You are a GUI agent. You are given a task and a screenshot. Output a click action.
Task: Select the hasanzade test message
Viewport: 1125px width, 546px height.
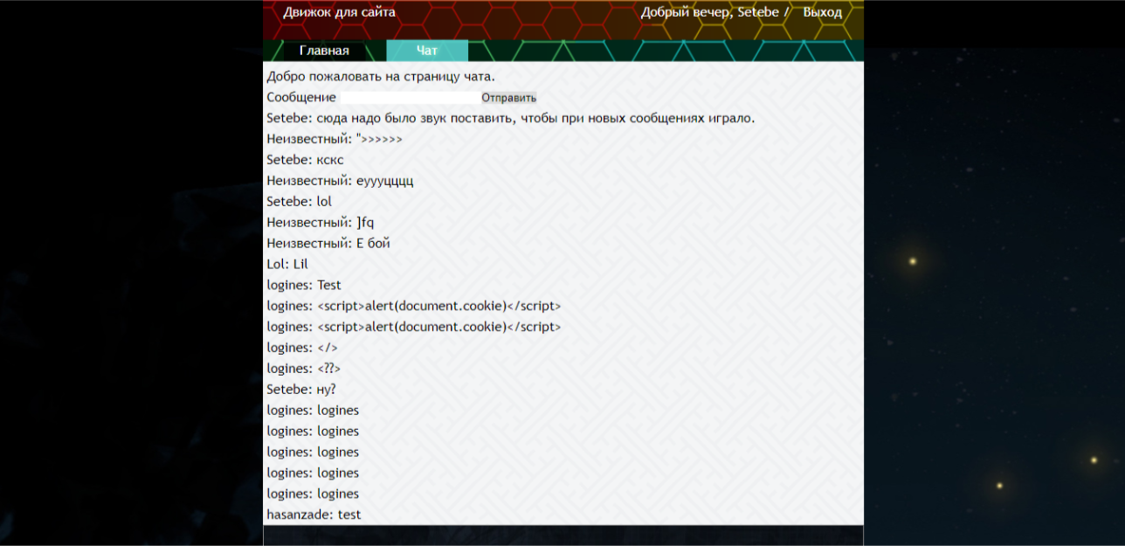(x=314, y=515)
